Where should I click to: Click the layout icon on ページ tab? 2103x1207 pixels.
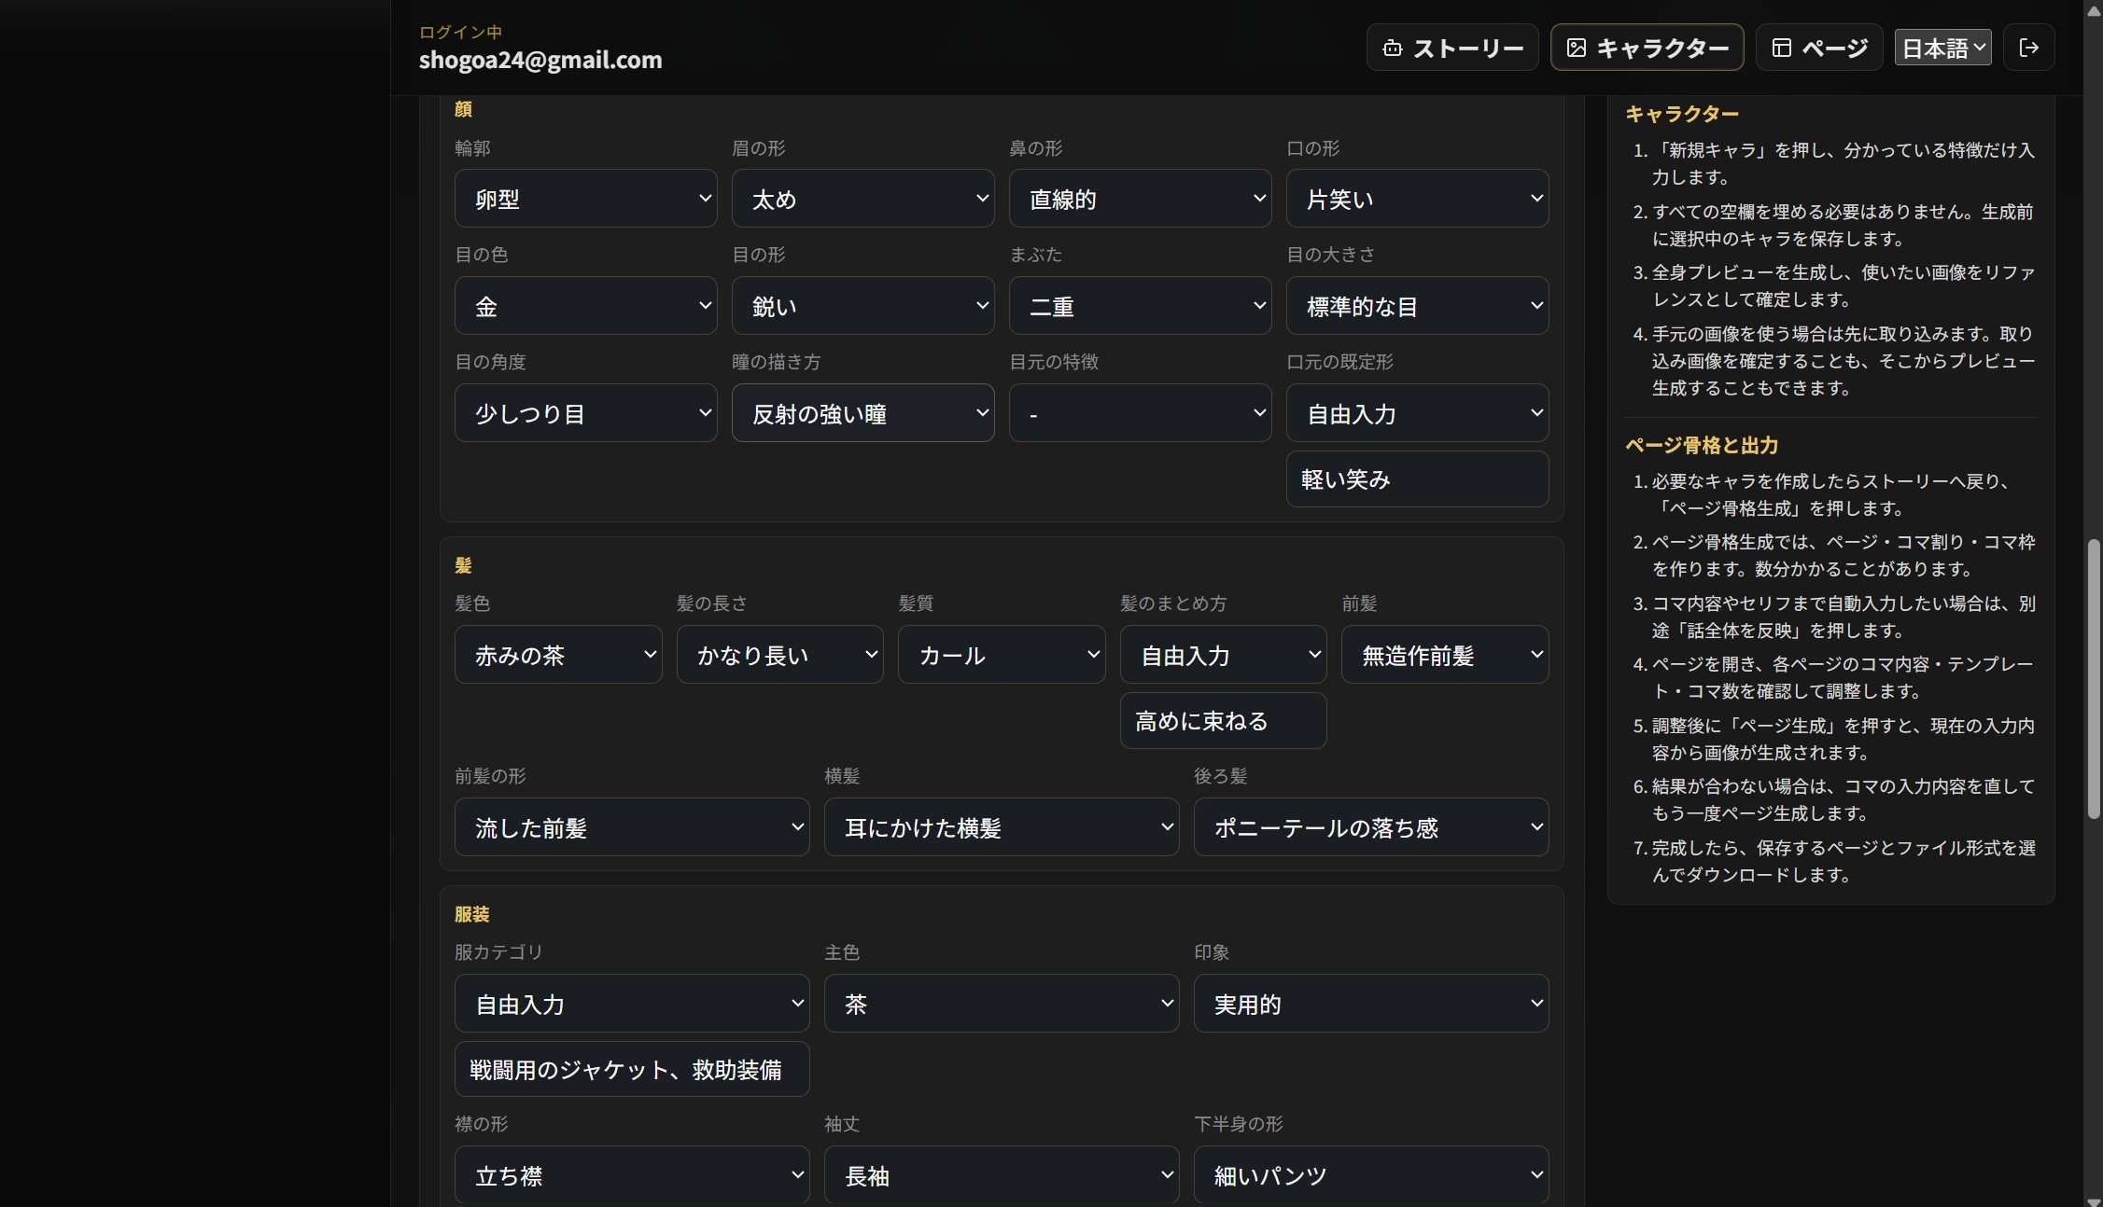pyautogui.click(x=1781, y=48)
